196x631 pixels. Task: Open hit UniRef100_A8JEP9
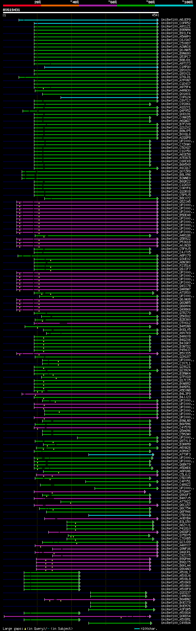coord(176,20)
